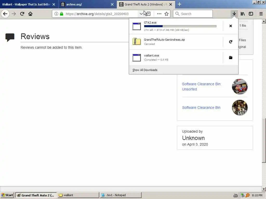Screen dimensions: 266x199
Task: Click the network tray icon
Action: click(243, 195)
